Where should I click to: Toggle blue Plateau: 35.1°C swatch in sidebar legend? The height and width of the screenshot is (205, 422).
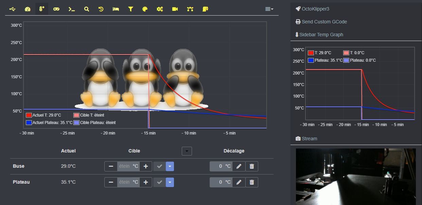[311, 60]
